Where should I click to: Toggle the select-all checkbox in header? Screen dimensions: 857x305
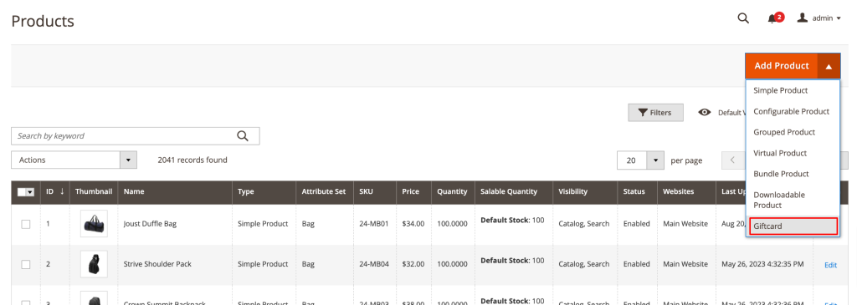pyautogui.click(x=21, y=192)
